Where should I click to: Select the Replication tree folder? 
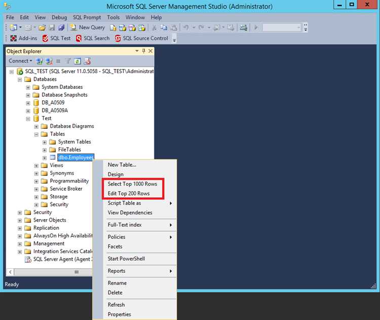point(46,228)
